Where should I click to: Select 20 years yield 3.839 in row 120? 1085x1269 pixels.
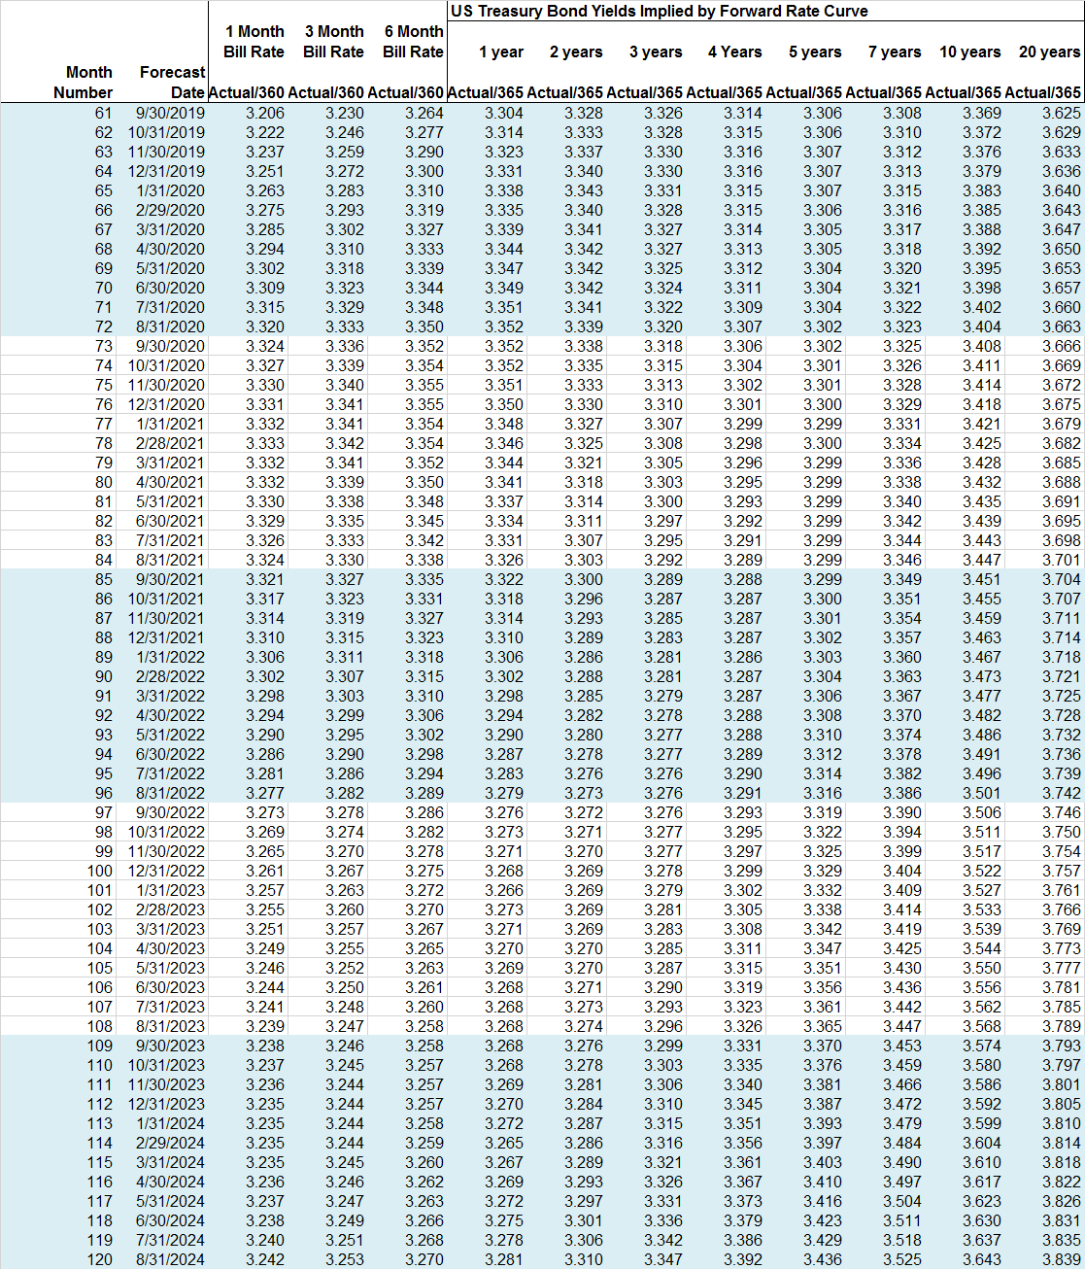tap(1061, 1259)
